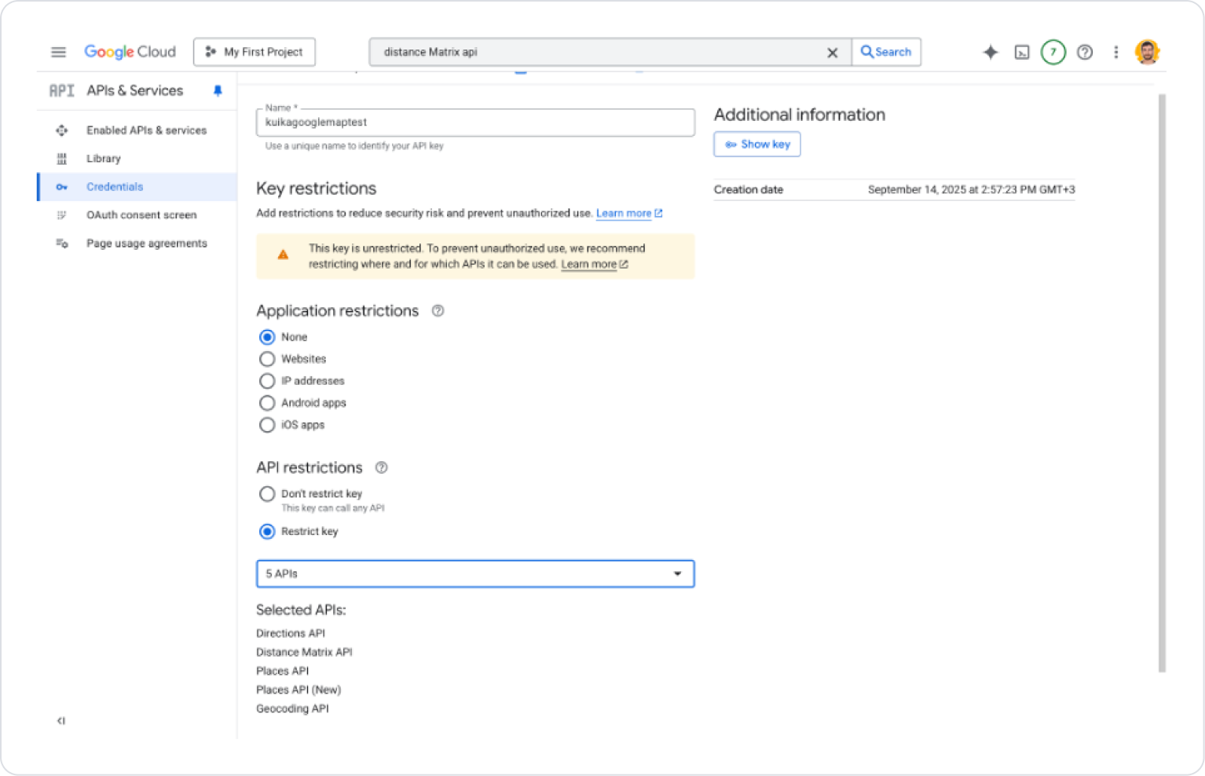
Task: Open API restrictions help icon
Action: point(382,468)
